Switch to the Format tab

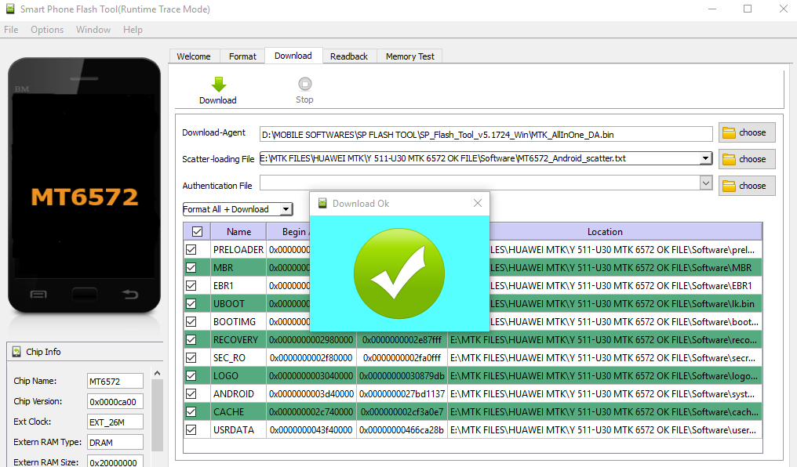[242, 56]
